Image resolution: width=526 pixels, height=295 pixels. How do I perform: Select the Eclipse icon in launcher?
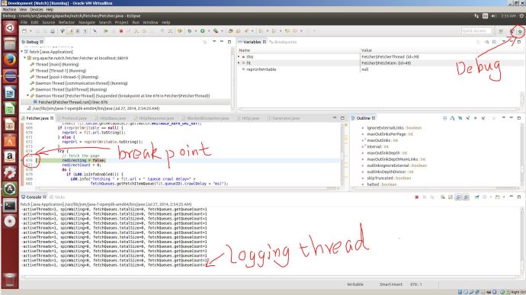coord(10,76)
